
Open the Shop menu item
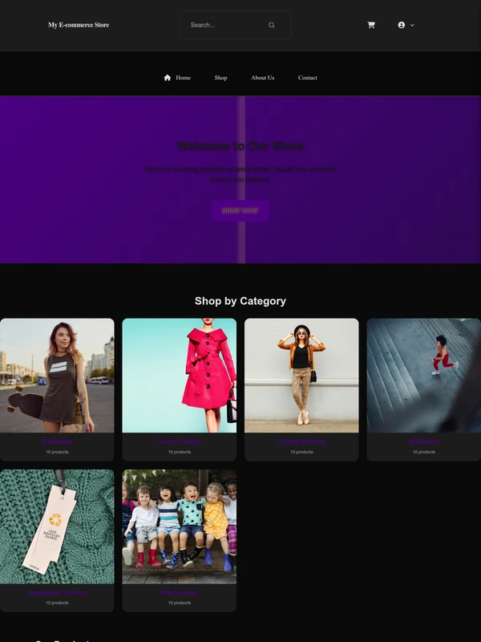220,77
